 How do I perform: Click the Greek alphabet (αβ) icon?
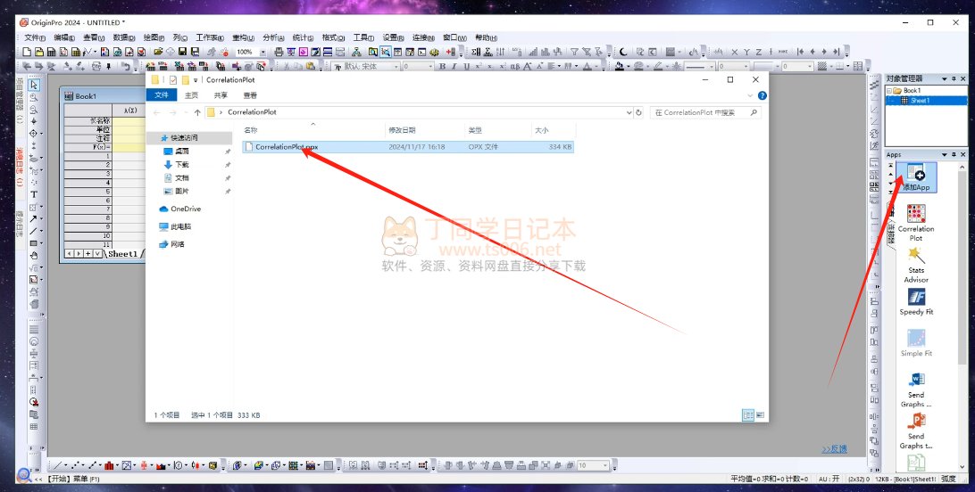coord(515,66)
